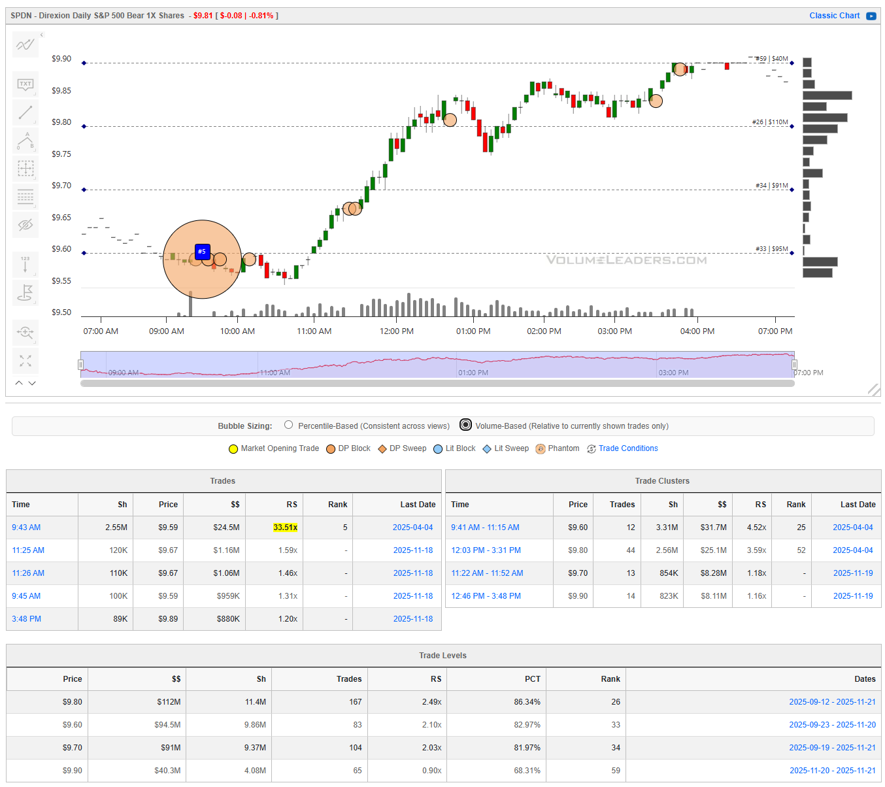Open the 9:43 AM trade link

[x=26, y=527]
